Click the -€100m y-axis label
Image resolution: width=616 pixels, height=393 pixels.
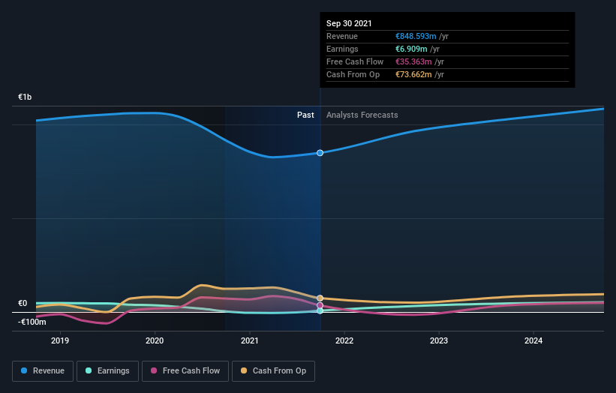32,322
